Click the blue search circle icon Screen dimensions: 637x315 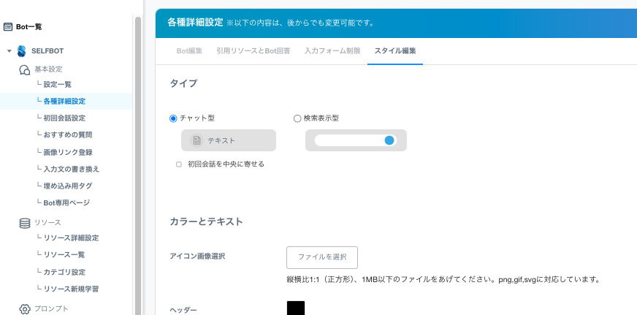[x=389, y=140]
